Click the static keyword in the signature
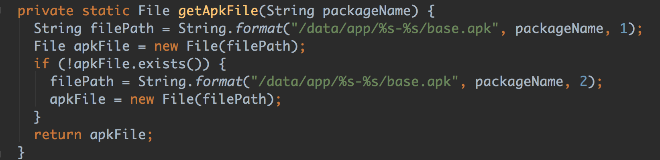 click(106, 11)
